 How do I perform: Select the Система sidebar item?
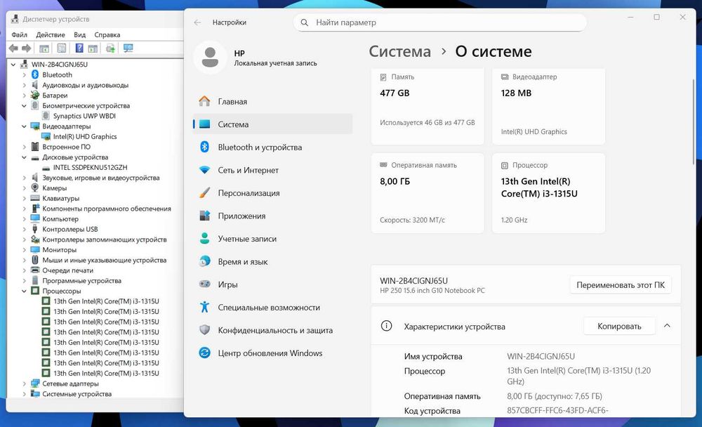click(x=272, y=124)
